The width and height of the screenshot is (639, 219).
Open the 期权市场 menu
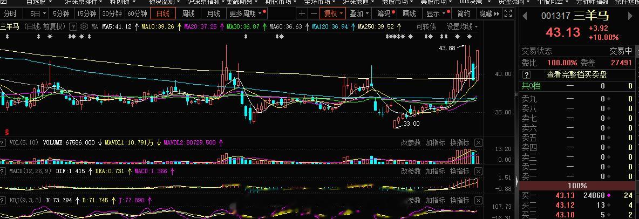click(x=281, y=2)
